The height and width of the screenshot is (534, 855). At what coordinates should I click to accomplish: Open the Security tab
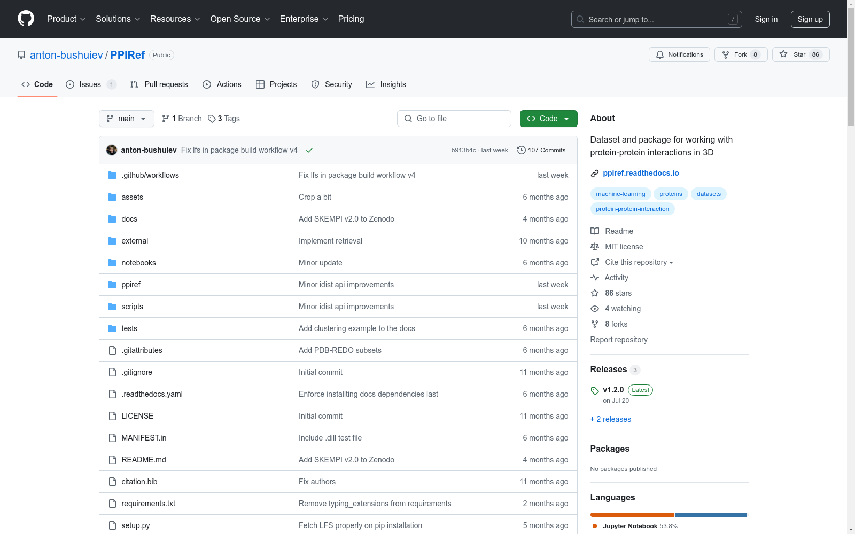click(332, 84)
